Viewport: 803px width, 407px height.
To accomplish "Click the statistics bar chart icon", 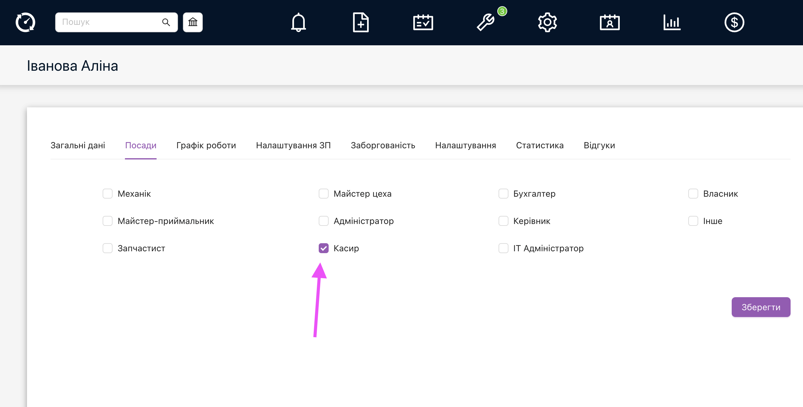I will [672, 22].
